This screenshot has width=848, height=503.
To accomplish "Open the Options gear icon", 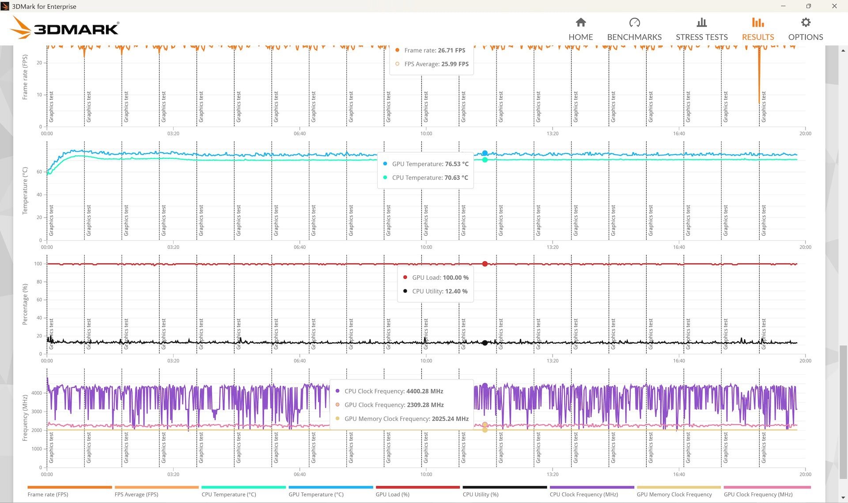I will point(806,23).
